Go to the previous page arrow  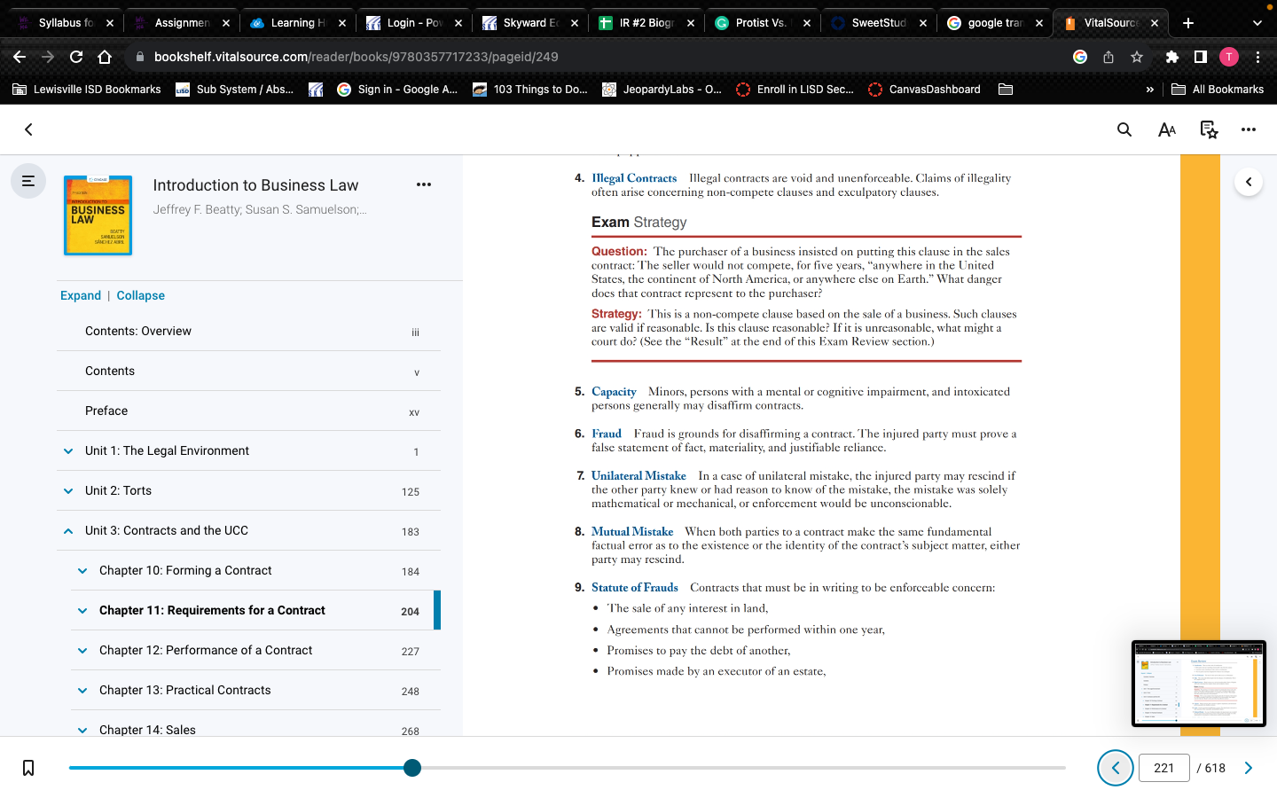point(1116,768)
